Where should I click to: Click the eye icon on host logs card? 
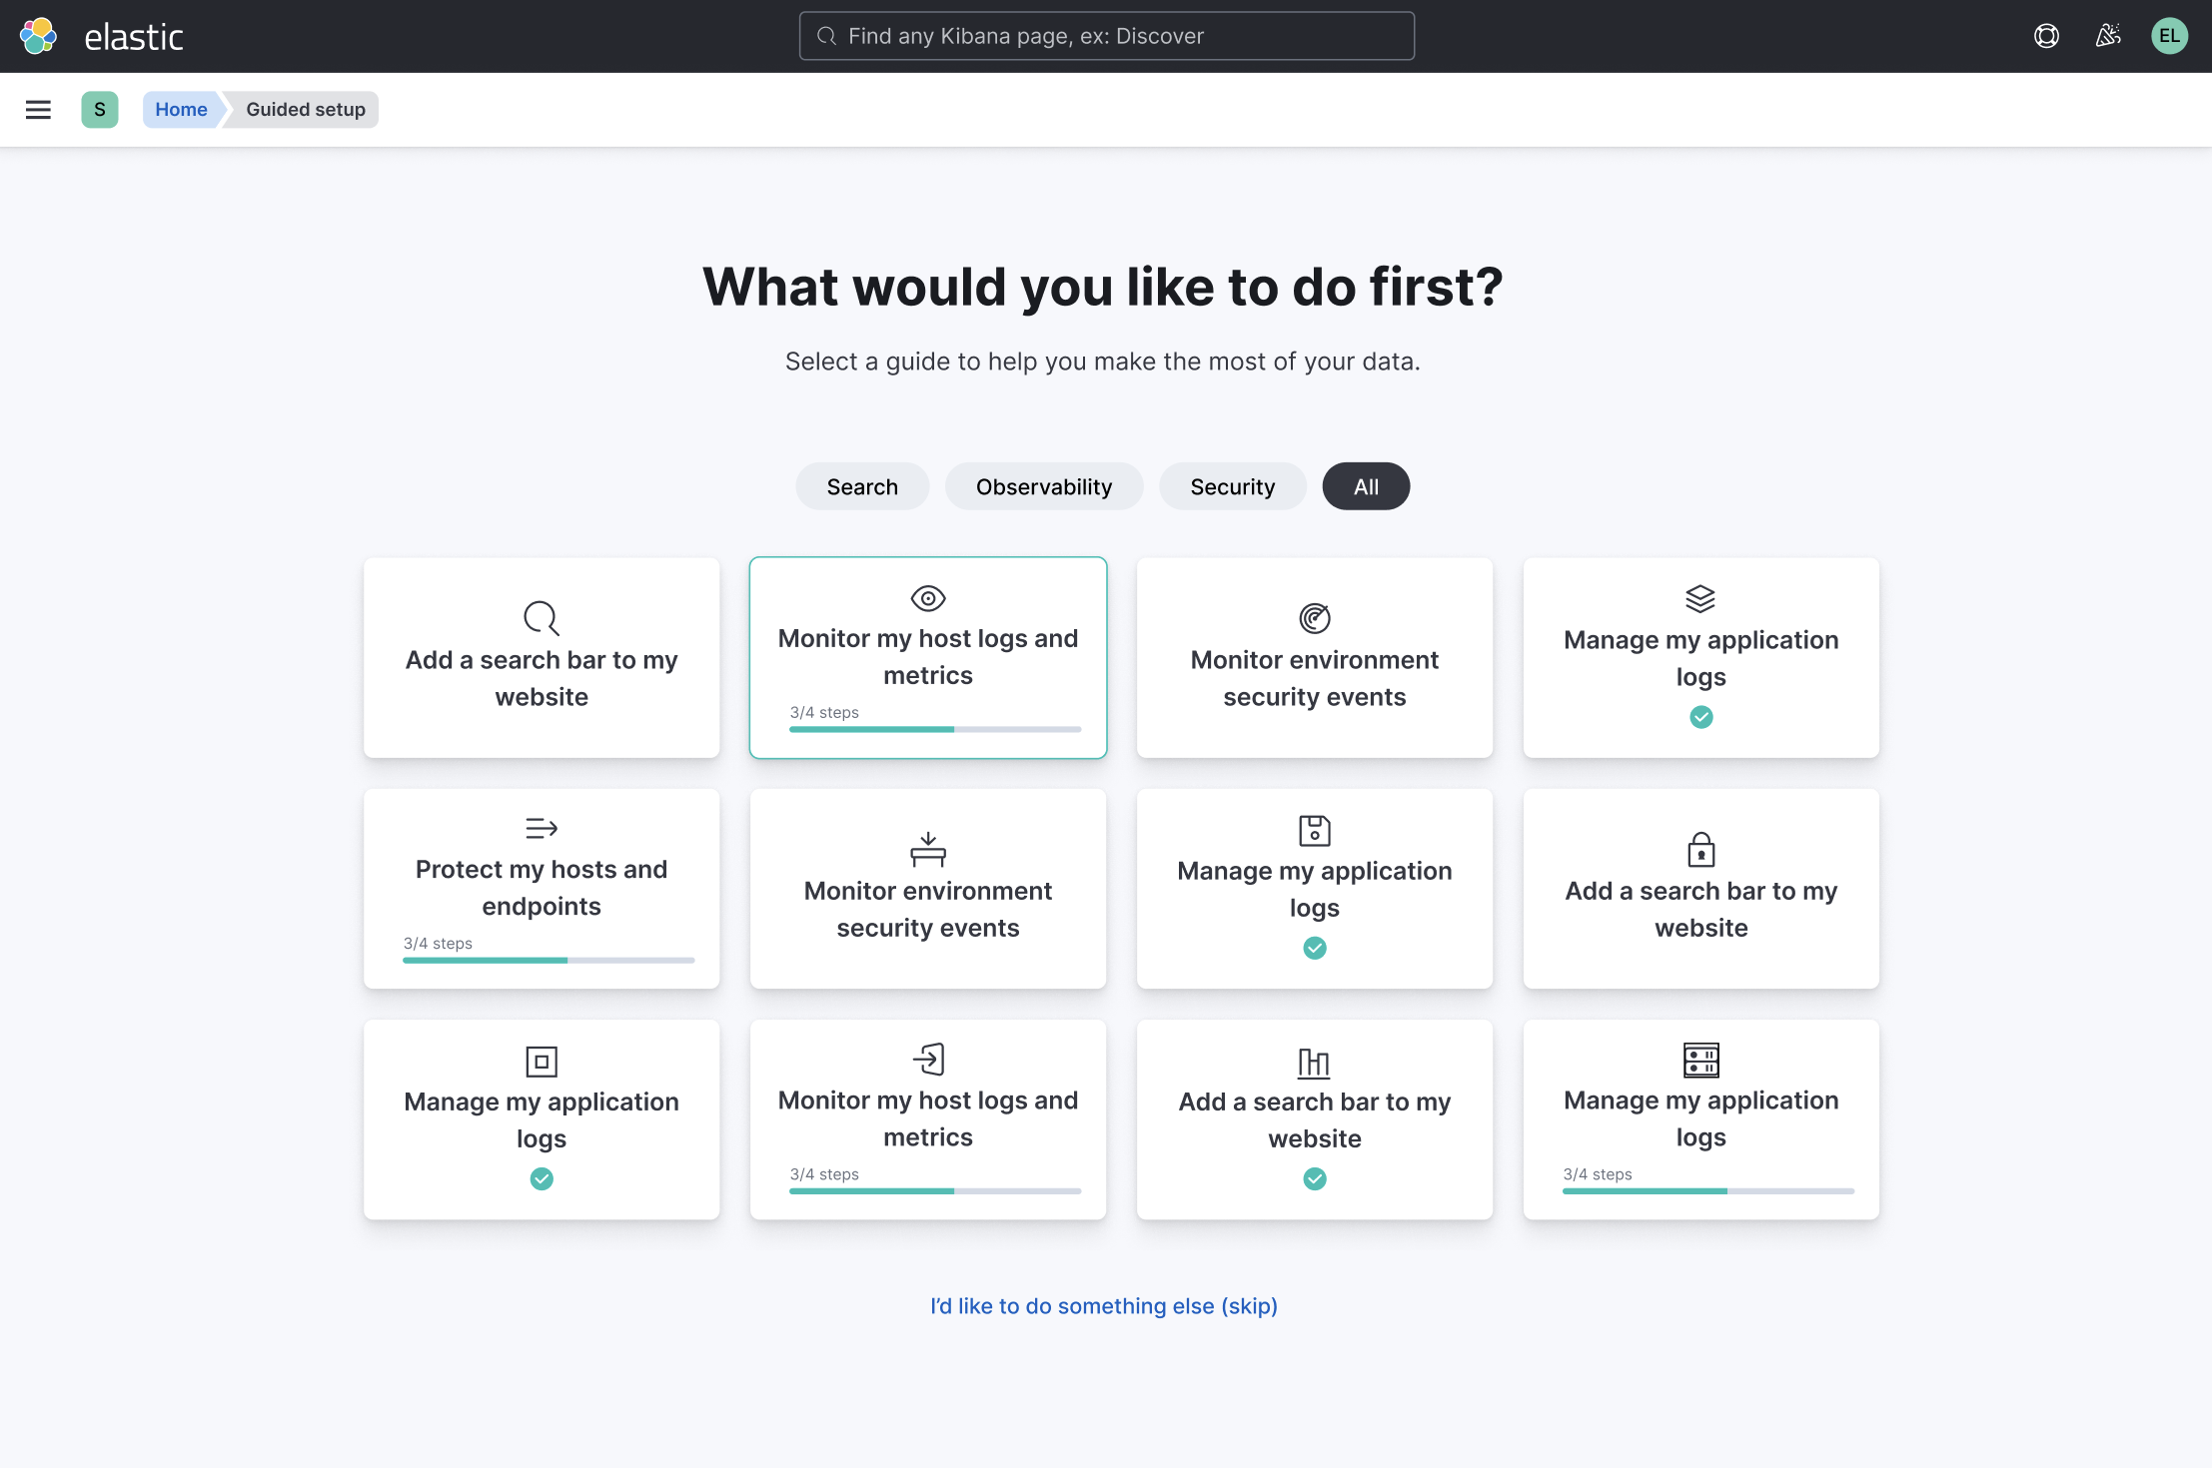tap(928, 598)
